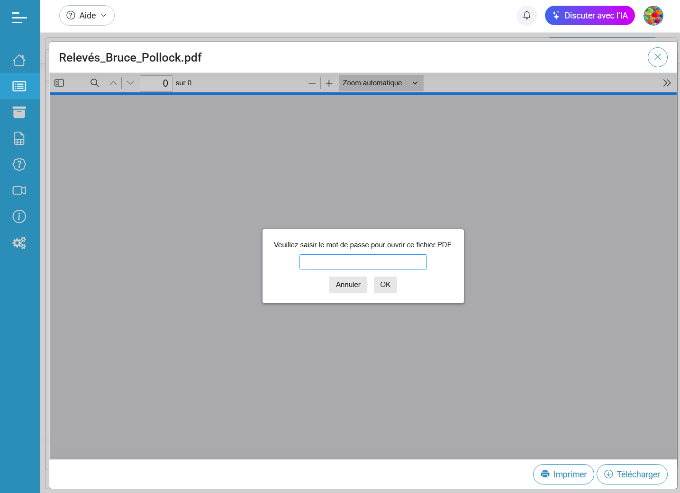Click the PDF zoom in plus button

click(329, 83)
